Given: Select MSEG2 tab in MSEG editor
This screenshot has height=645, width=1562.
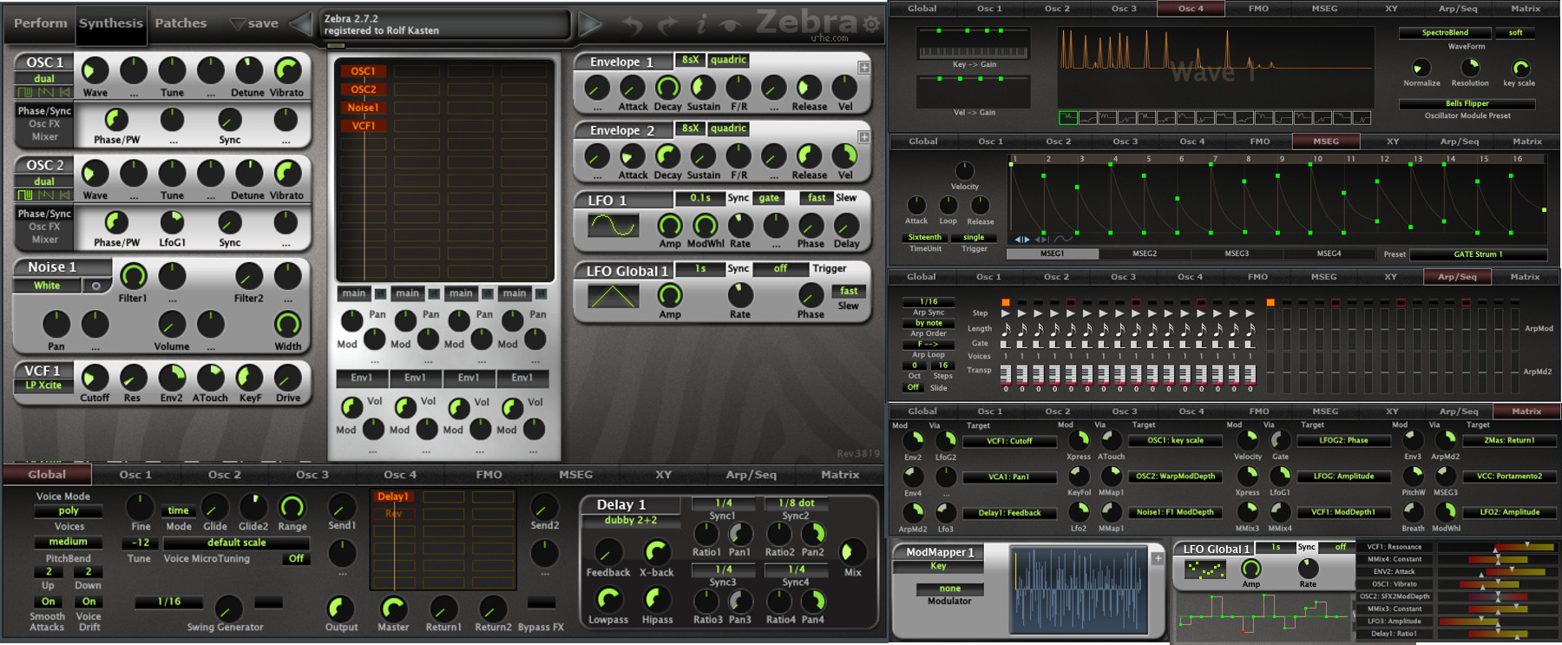Looking at the screenshot, I should [x=1145, y=253].
